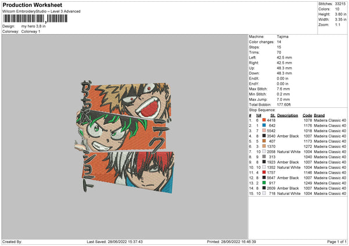
Task: Click the barcode under the Wilcom title
Action: point(35,19)
